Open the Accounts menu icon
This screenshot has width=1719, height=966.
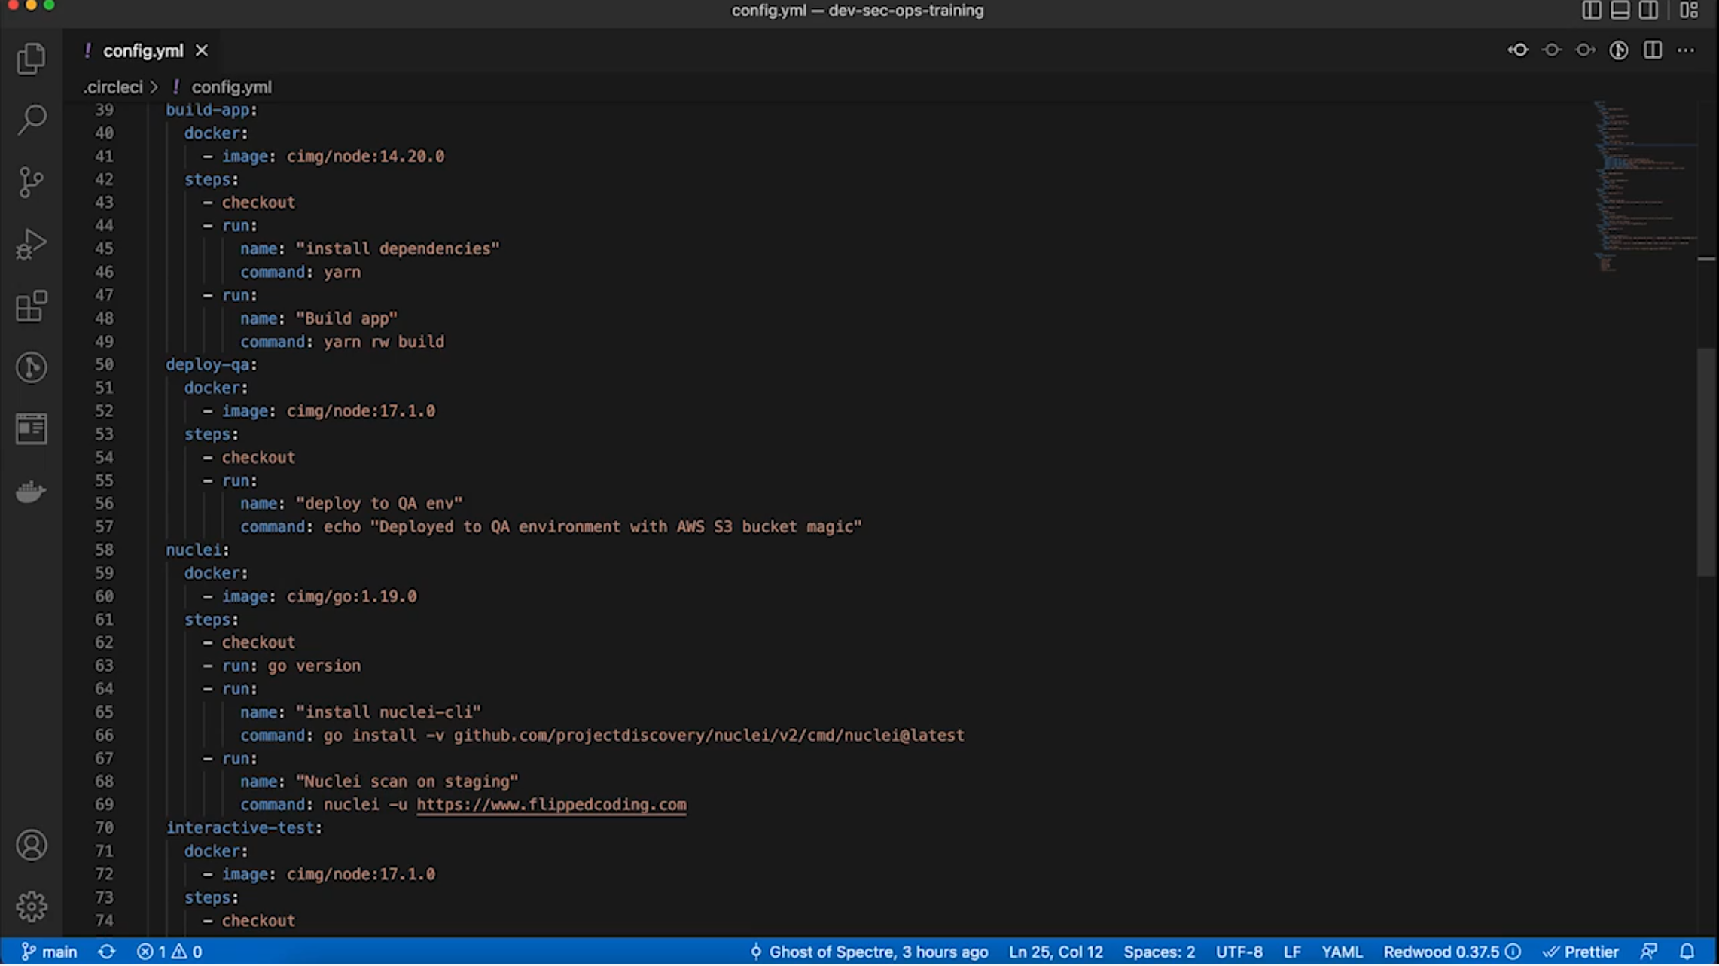(x=31, y=846)
